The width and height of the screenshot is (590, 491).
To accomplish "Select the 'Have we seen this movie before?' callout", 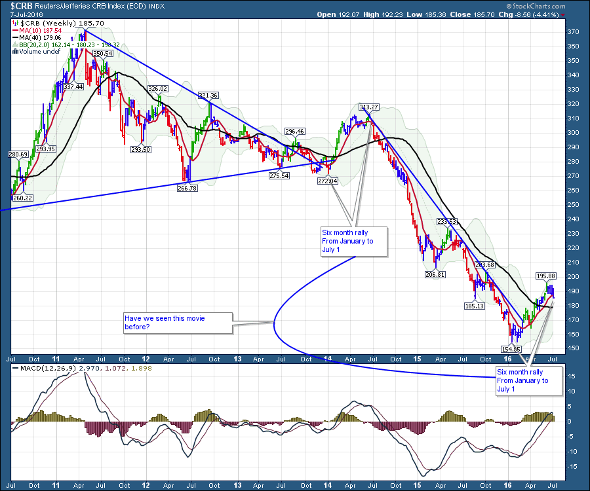I will [x=177, y=322].
